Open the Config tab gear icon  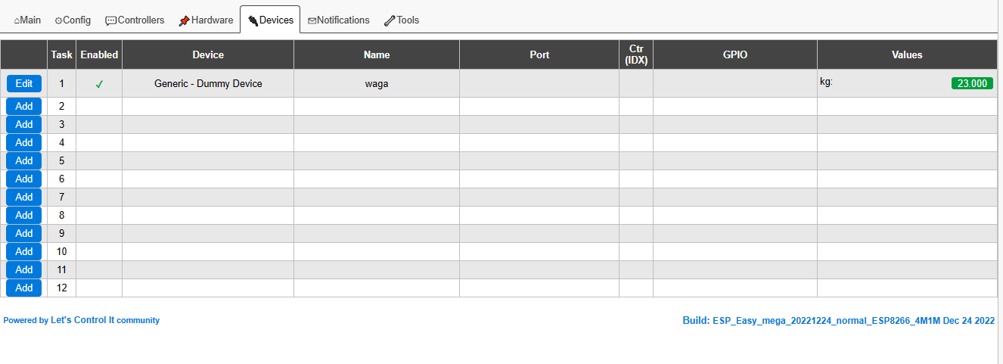[x=58, y=20]
